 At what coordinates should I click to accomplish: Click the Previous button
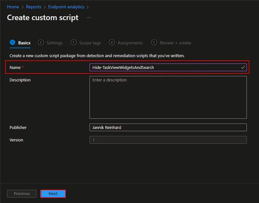22,194
